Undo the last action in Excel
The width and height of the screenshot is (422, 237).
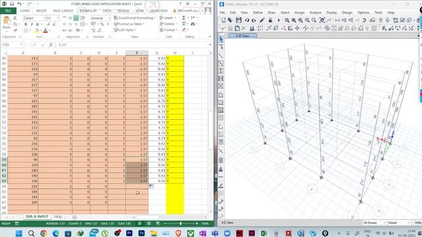[19, 4]
